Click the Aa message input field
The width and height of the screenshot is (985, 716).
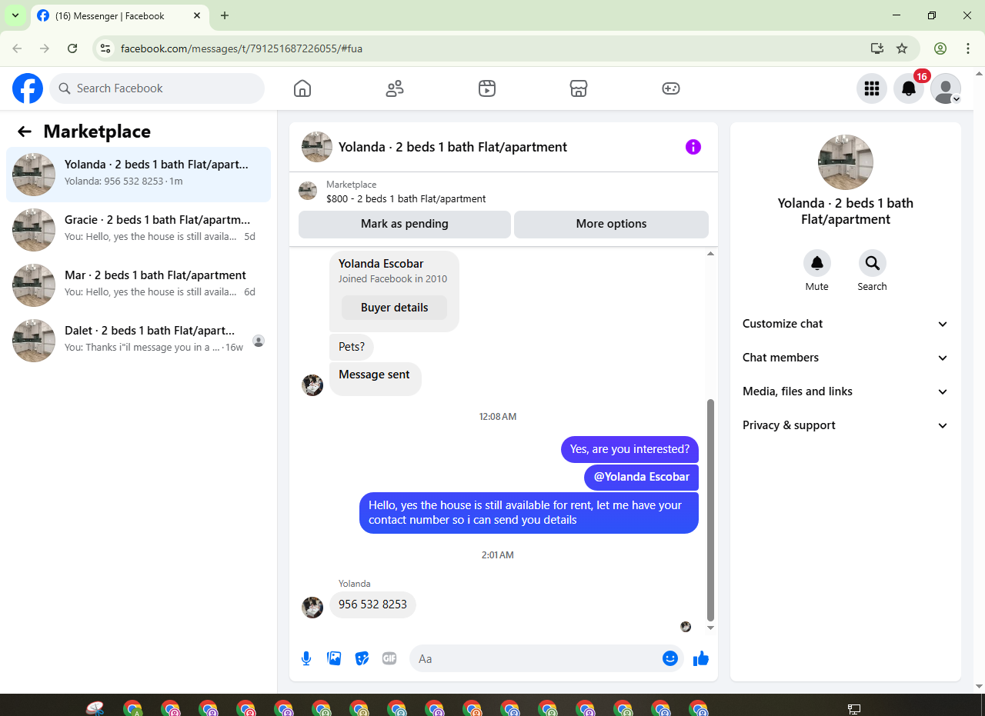pos(536,658)
